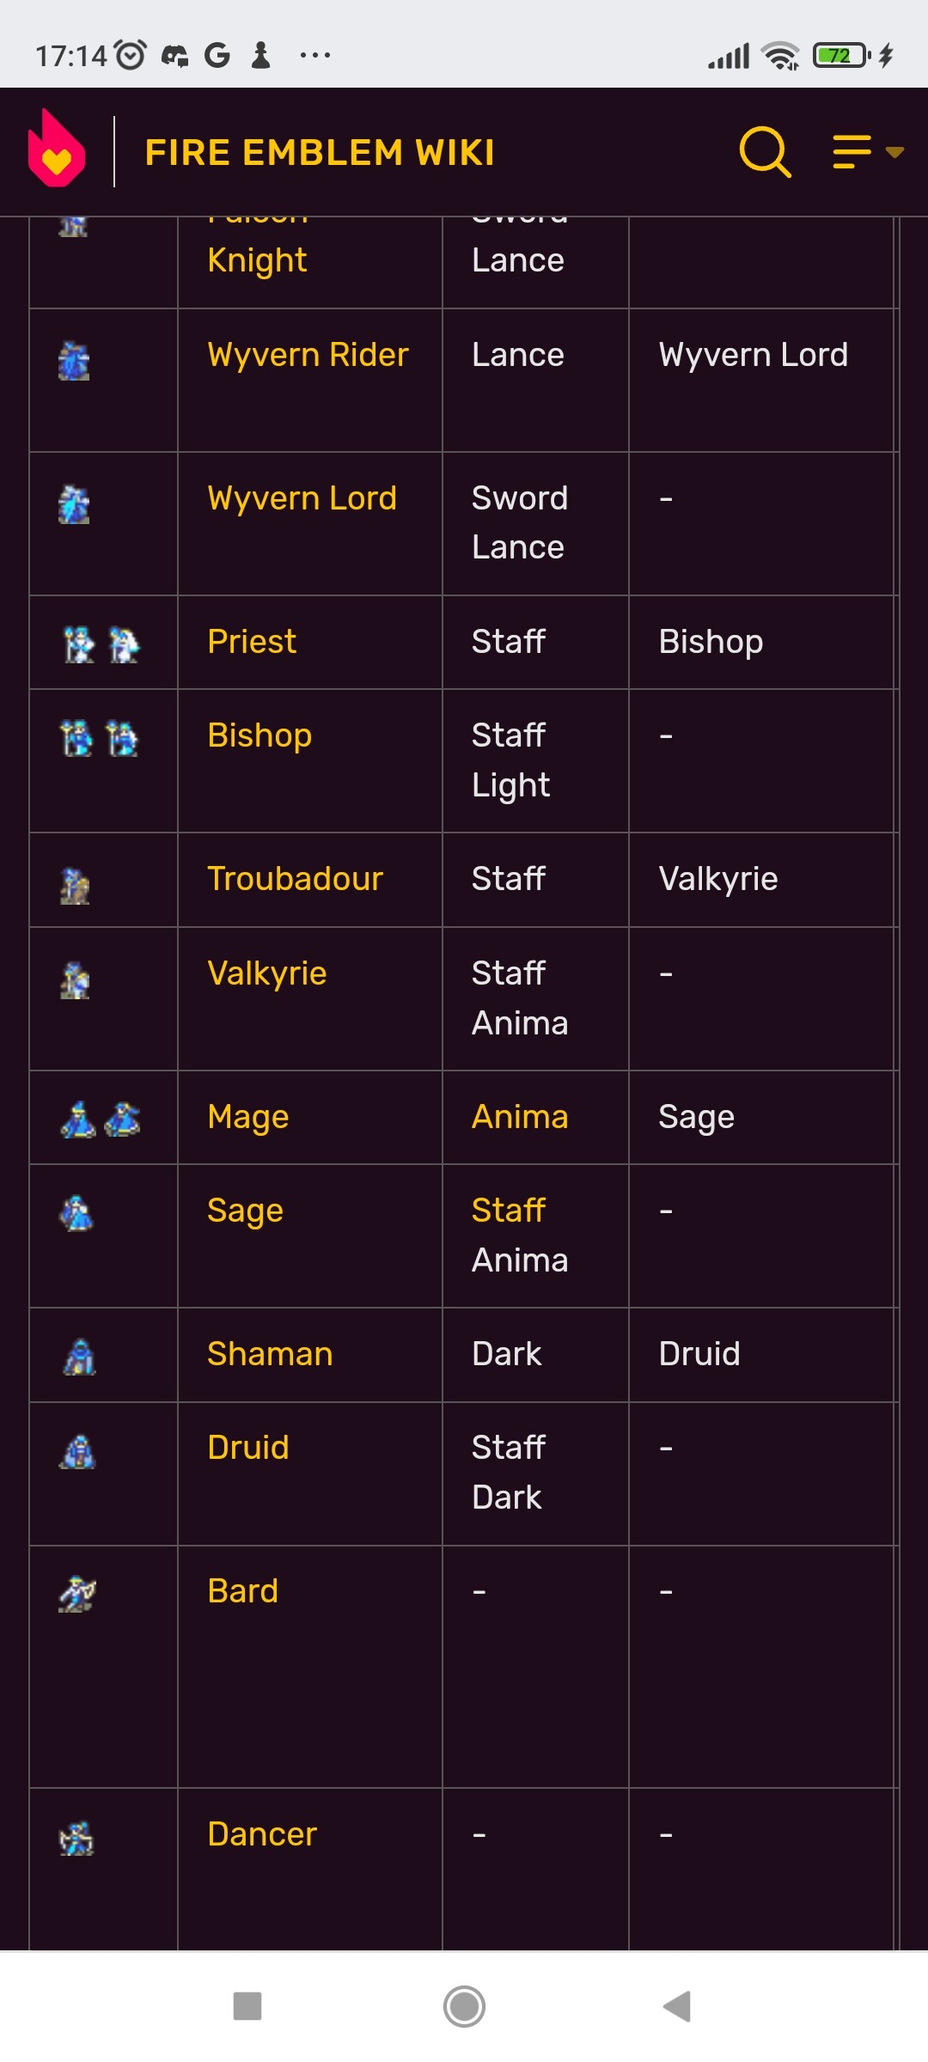Screen dimensions: 928x2062
Task: Open the wiki search magnifier icon
Action: click(765, 152)
